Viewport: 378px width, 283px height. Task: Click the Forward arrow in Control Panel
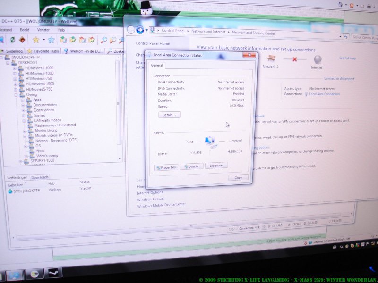point(140,30)
